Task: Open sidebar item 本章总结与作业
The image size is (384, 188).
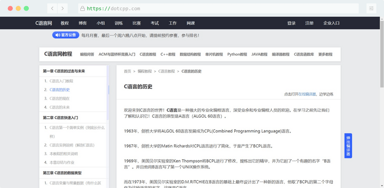Action: point(62,163)
